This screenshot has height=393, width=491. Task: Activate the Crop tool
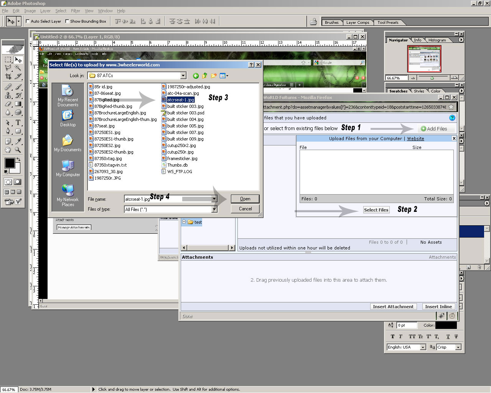8,76
